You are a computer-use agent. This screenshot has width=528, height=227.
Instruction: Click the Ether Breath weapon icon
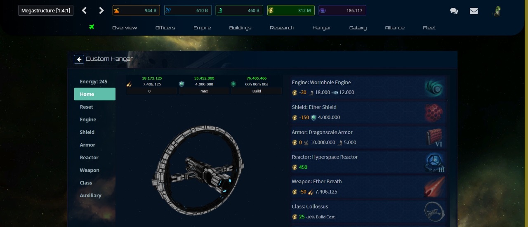click(x=434, y=187)
